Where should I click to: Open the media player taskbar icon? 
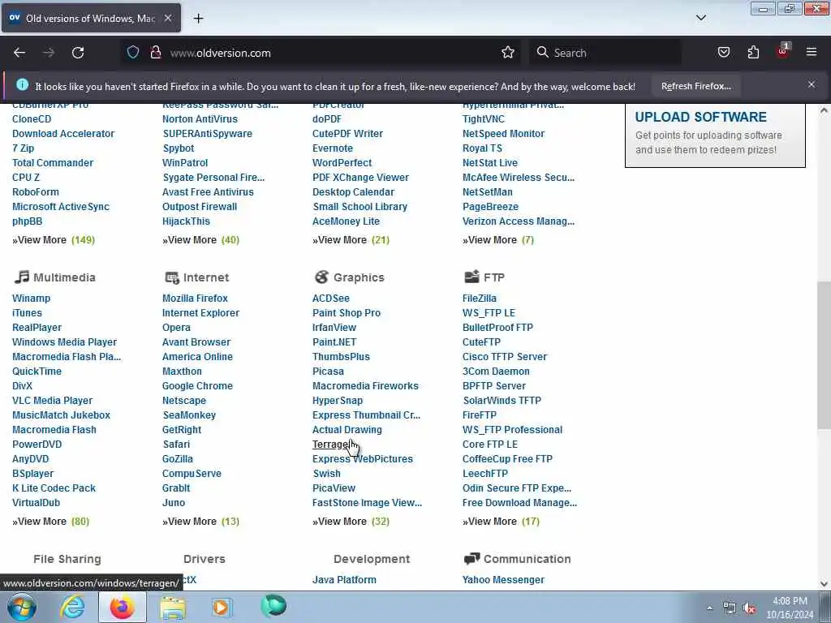click(x=222, y=607)
